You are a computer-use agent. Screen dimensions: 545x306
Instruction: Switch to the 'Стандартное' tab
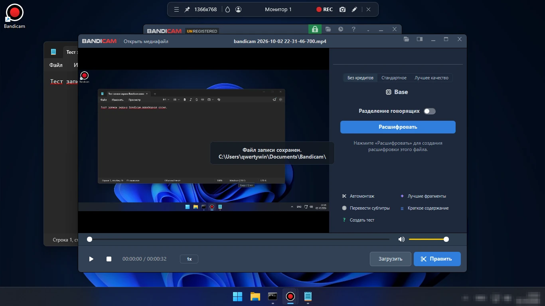coord(394,78)
